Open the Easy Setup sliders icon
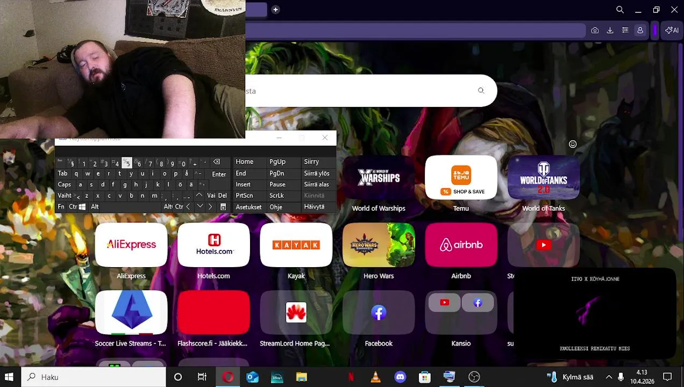 pyautogui.click(x=625, y=31)
